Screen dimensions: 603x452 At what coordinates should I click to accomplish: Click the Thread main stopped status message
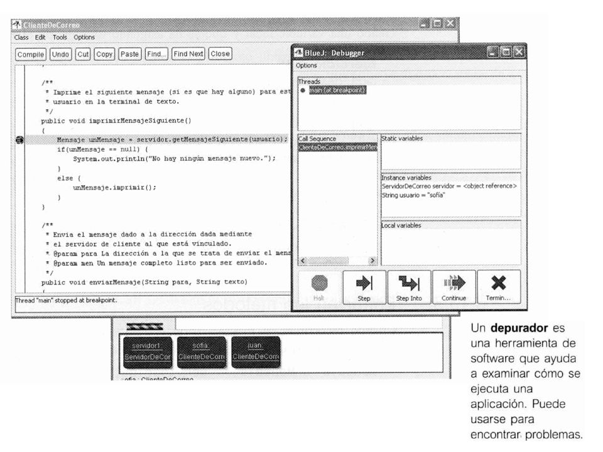[66, 300]
